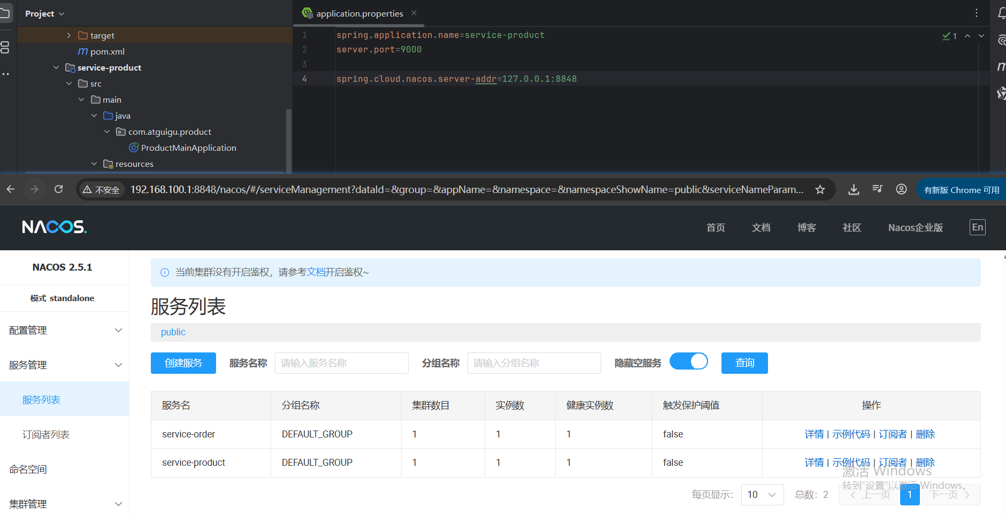Open the Maven tool window icon
1006x515 pixels.
coord(1001,66)
